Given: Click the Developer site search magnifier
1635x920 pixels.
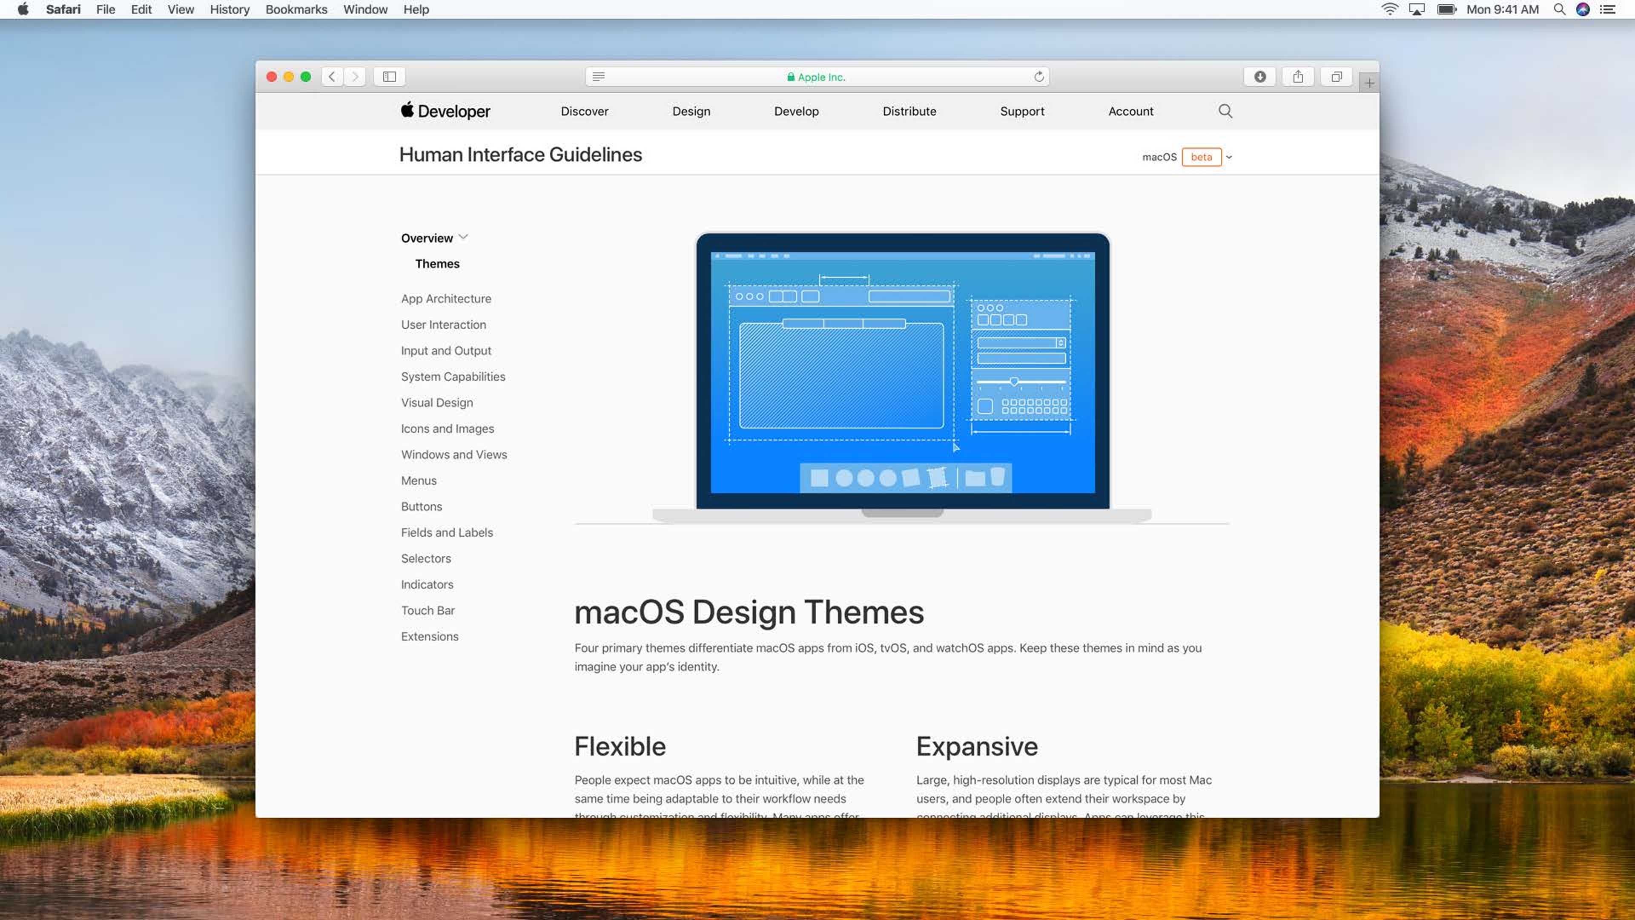Looking at the screenshot, I should pos(1225,111).
